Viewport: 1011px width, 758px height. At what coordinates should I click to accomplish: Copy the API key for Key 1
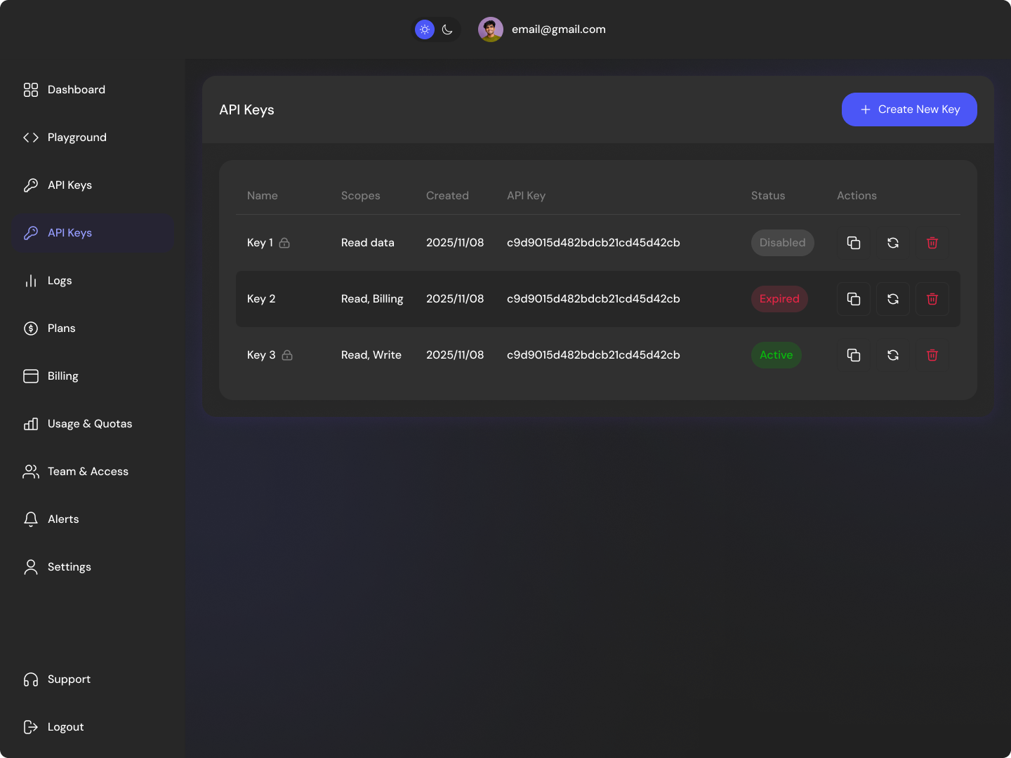click(x=853, y=242)
